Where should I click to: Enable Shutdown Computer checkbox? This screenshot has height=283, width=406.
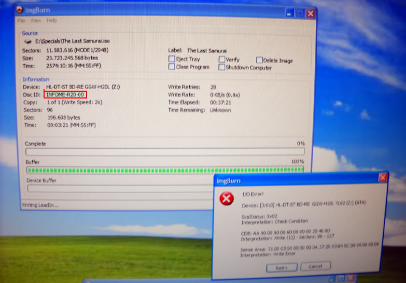point(221,67)
